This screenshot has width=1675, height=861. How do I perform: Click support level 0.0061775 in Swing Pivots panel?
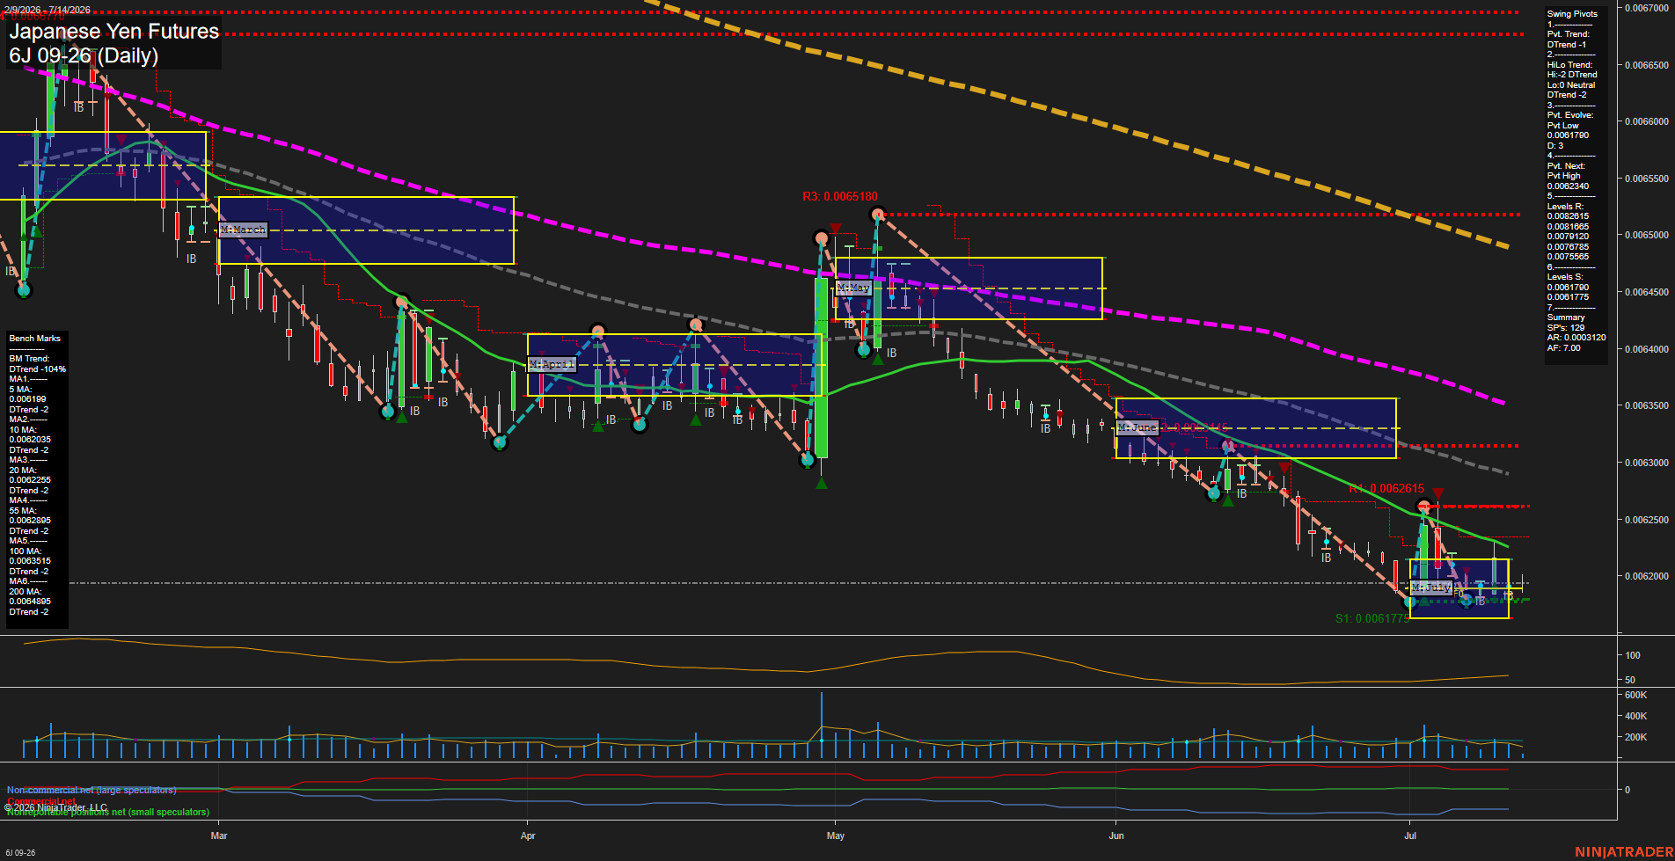(x=1569, y=297)
